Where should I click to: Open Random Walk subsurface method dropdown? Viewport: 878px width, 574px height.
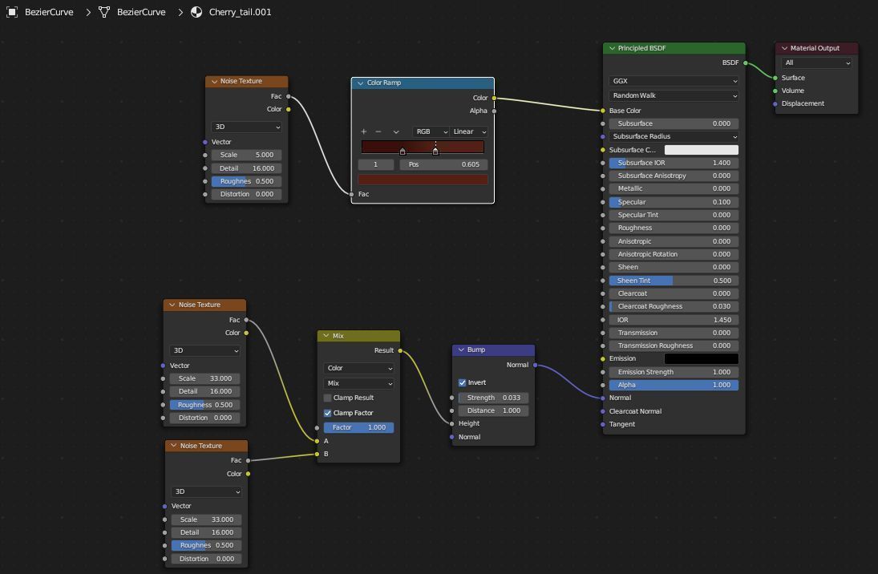click(x=674, y=95)
